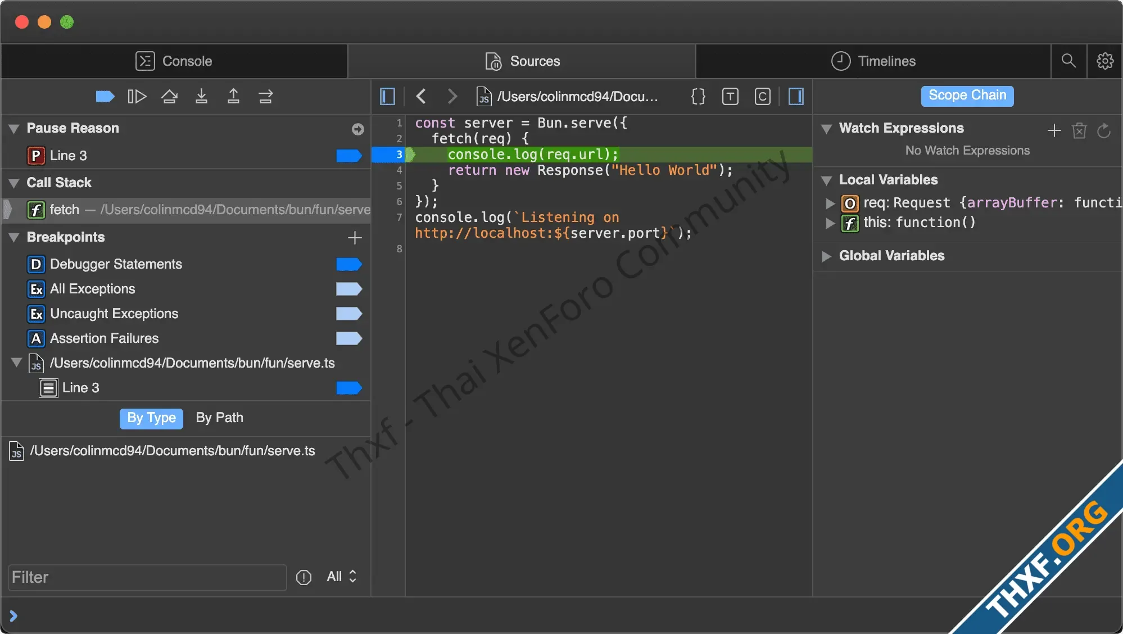This screenshot has height=634, width=1123.
Task: Click the Step Into icon
Action: 201,97
